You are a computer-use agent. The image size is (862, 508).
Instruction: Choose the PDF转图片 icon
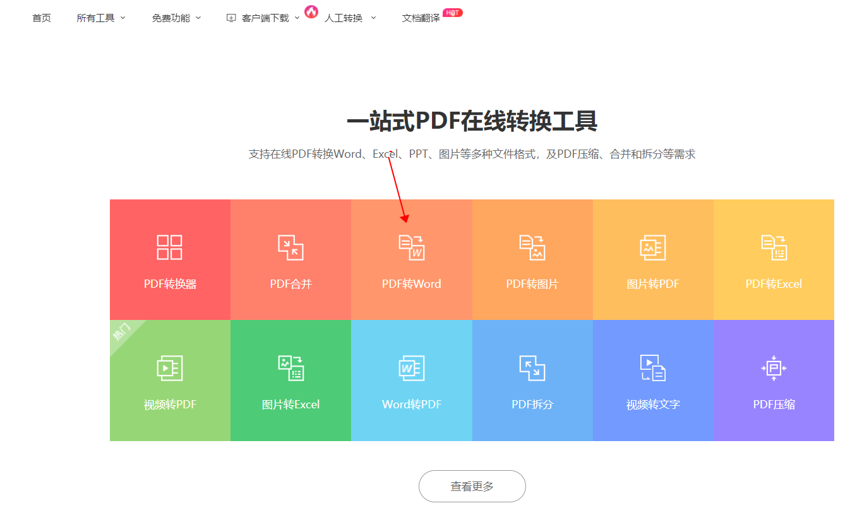click(x=532, y=247)
